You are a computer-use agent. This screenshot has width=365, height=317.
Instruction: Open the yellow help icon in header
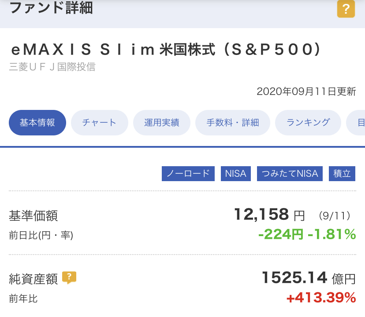click(x=346, y=9)
